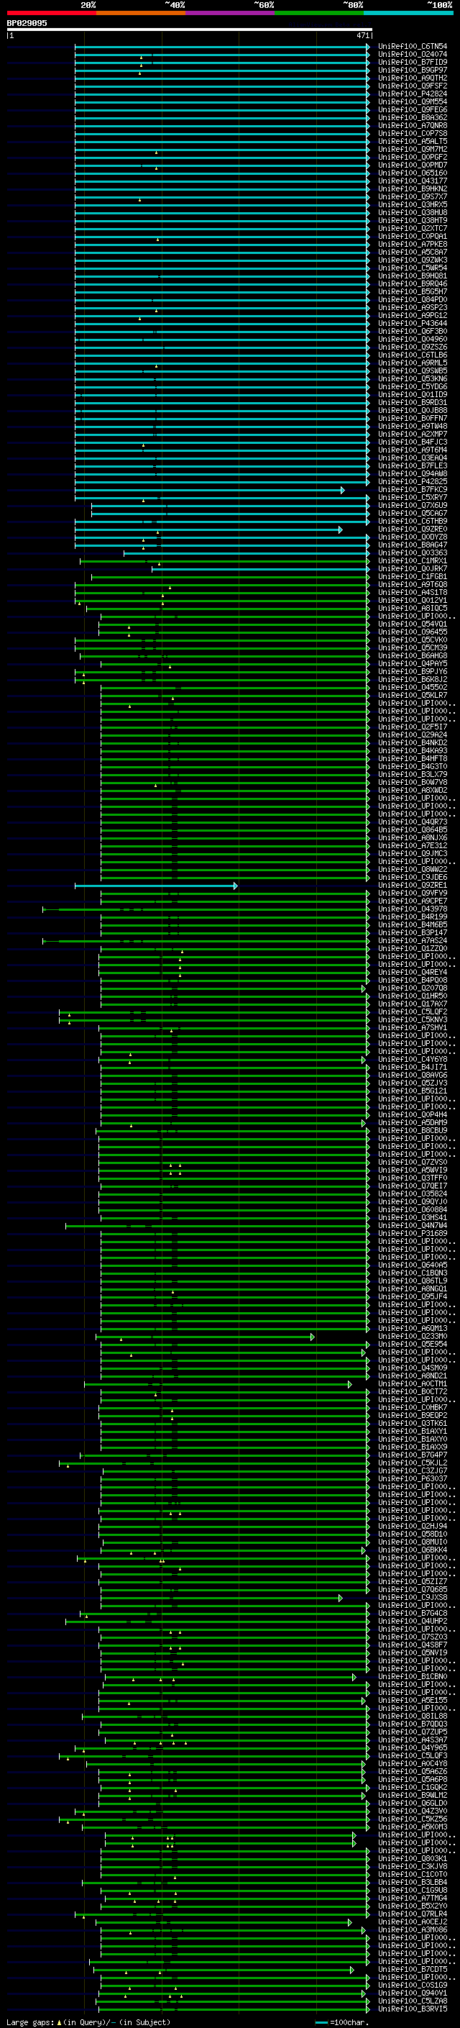460x2028 pixels.
Task: Click label UniRef100_B4JI71
Action: (413, 1067)
